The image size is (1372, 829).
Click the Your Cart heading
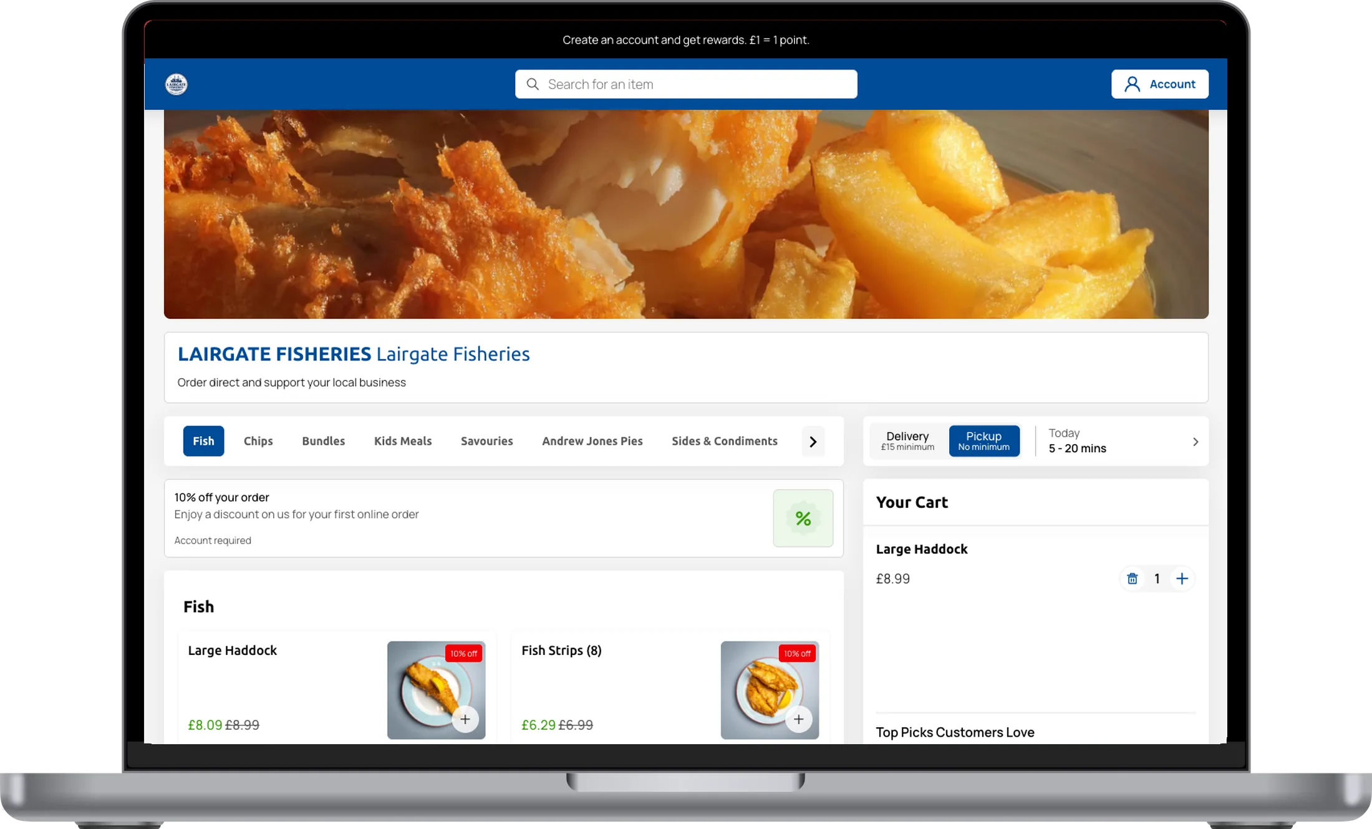coord(912,502)
